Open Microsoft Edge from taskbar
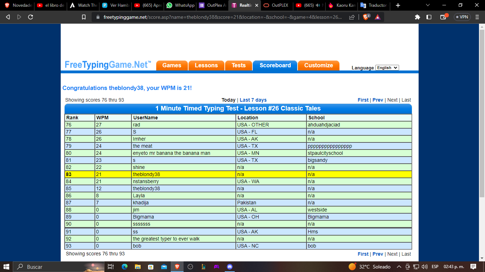 pos(124,267)
